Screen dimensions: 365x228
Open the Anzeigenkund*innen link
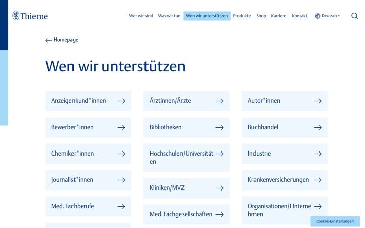point(88,101)
